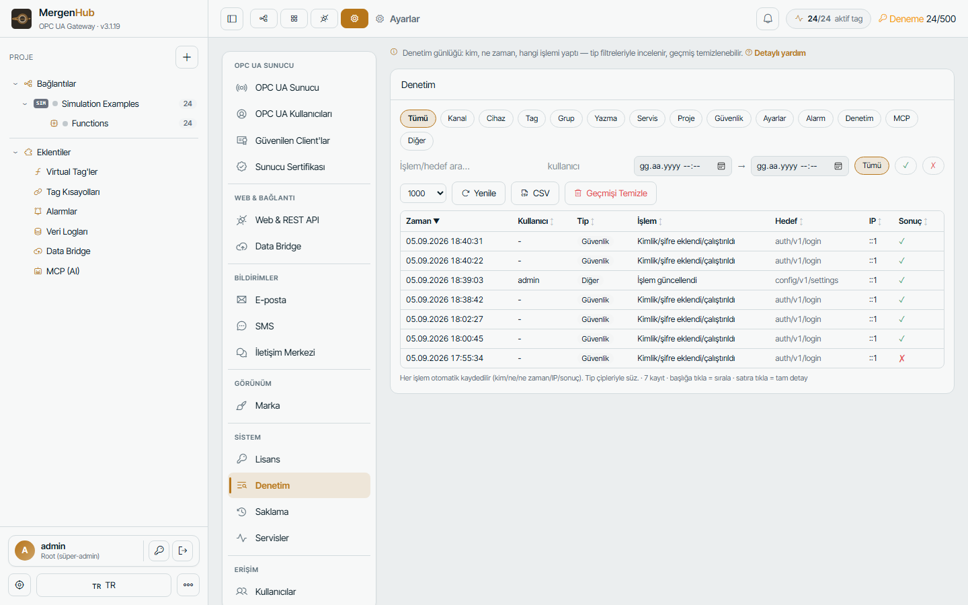
Task: Open the 1000 record count dropdown
Action: click(x=424, y=194)
